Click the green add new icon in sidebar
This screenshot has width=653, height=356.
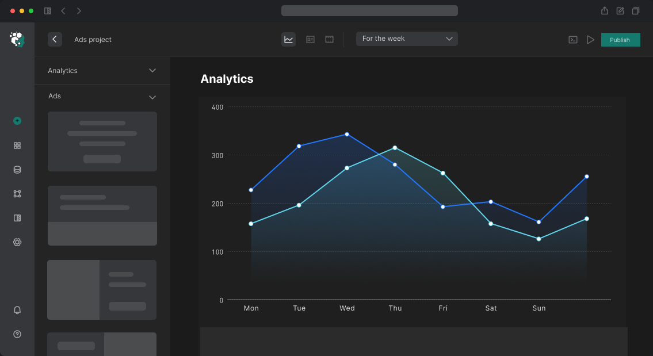pyautogui.click(x=17, y=121)
